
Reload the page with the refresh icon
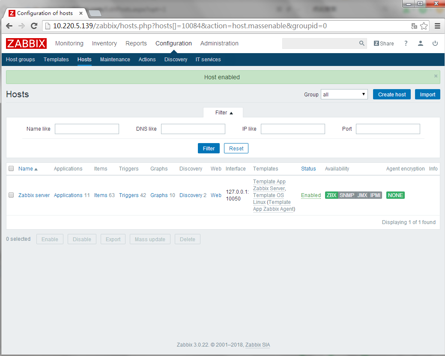[34, 26]
